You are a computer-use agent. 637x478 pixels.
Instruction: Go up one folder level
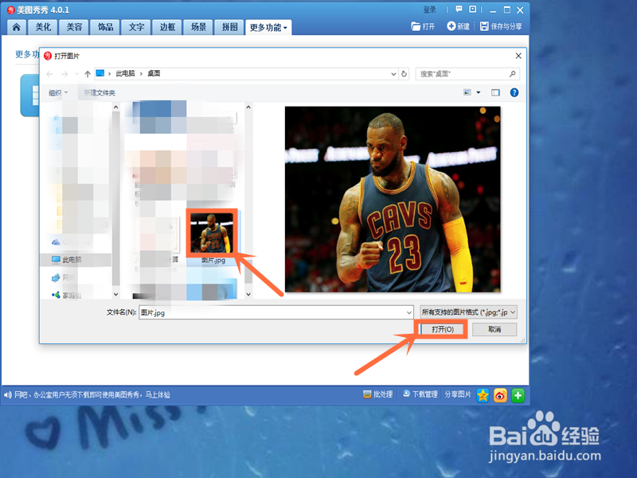click(x=88, y=74)
